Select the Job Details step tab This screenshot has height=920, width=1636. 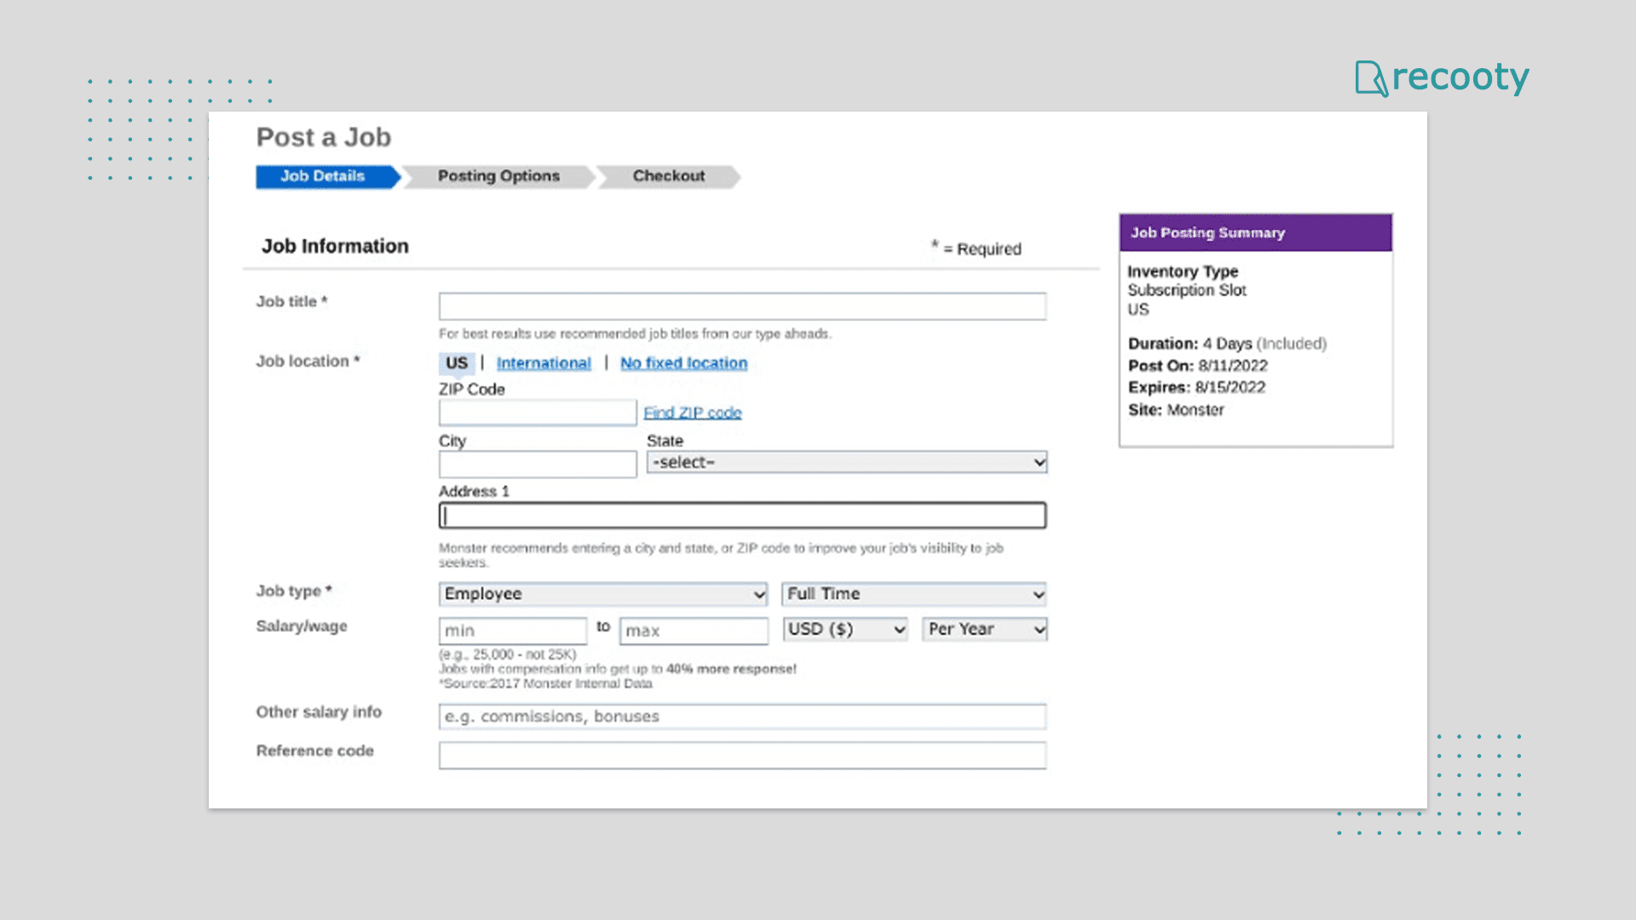point(324,176)
